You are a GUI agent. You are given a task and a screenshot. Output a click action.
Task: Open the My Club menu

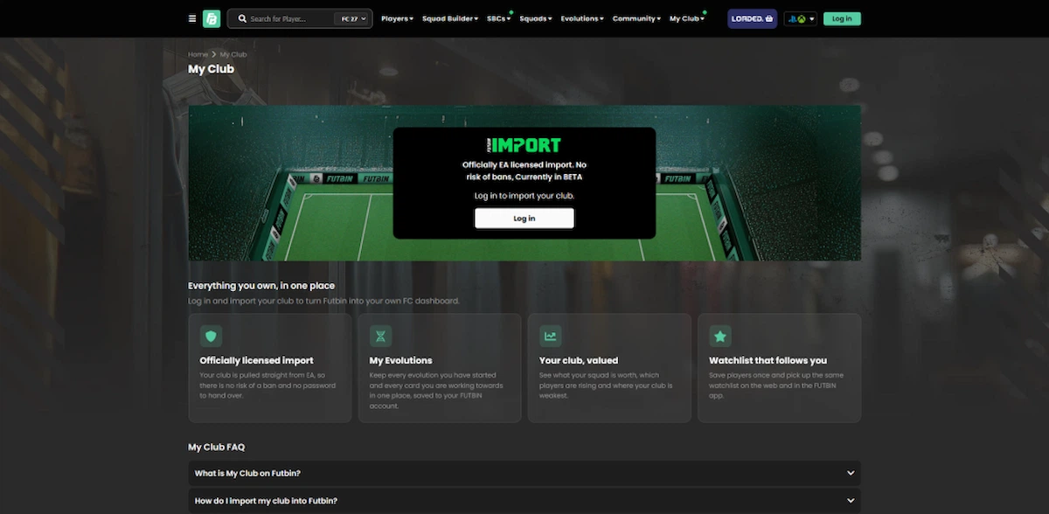pos(687,18)
